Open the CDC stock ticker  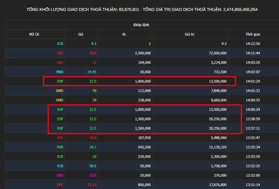pyautogui.click(x=60, y=63)
